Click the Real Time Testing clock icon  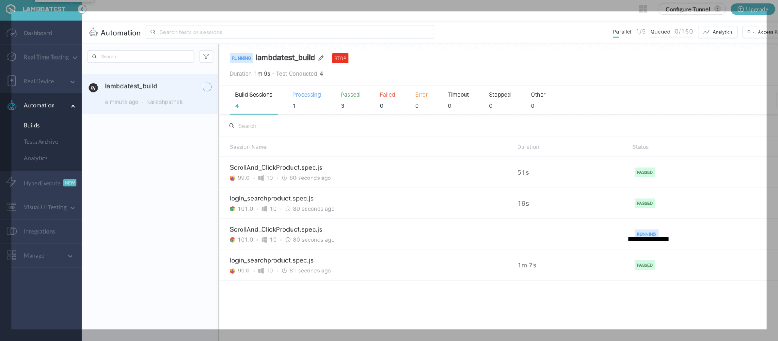pos(12,57)
